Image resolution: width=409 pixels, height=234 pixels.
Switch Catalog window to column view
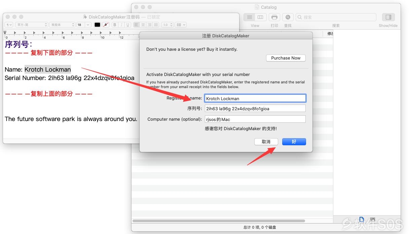(x=260, y=17)
